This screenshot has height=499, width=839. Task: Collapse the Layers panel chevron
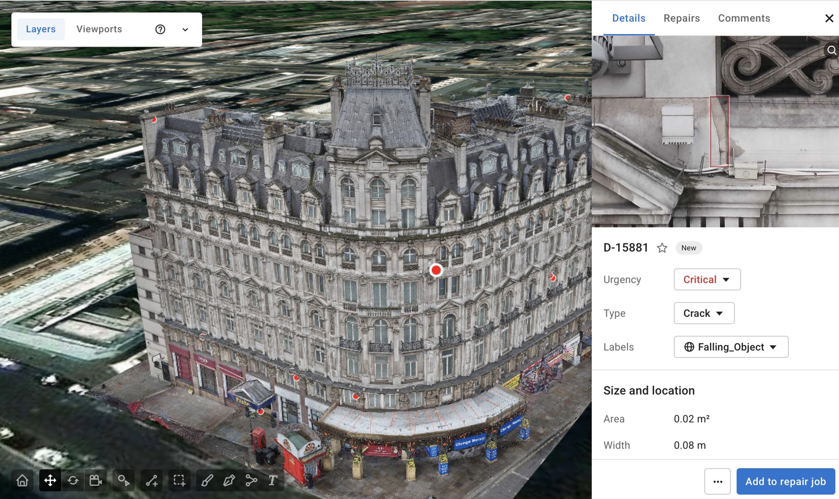pyautogui.click(x=185, y=29)
